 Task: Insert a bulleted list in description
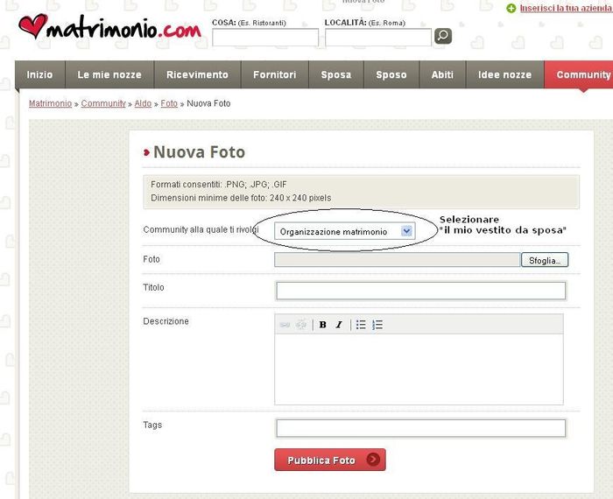361,325
